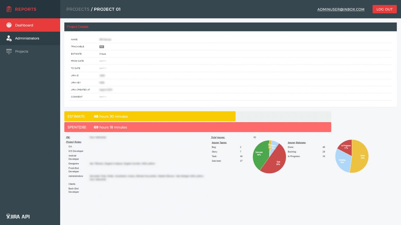The height and width of the screenshot is (225, 401).
Task: Toggle the Trackable NO badge
Action: (x=102, y=47)
